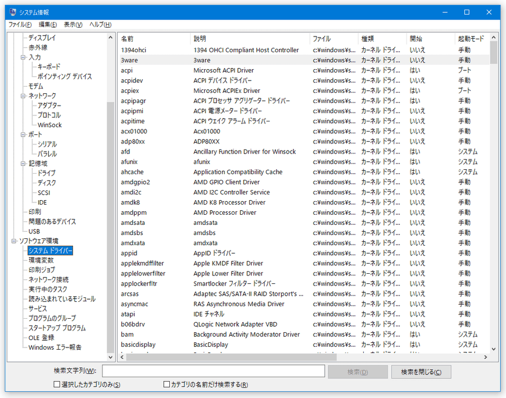Open the ヘルプ(H) menu
The image size is (506, 398).
pyautogui.click(x=101, y=25)
